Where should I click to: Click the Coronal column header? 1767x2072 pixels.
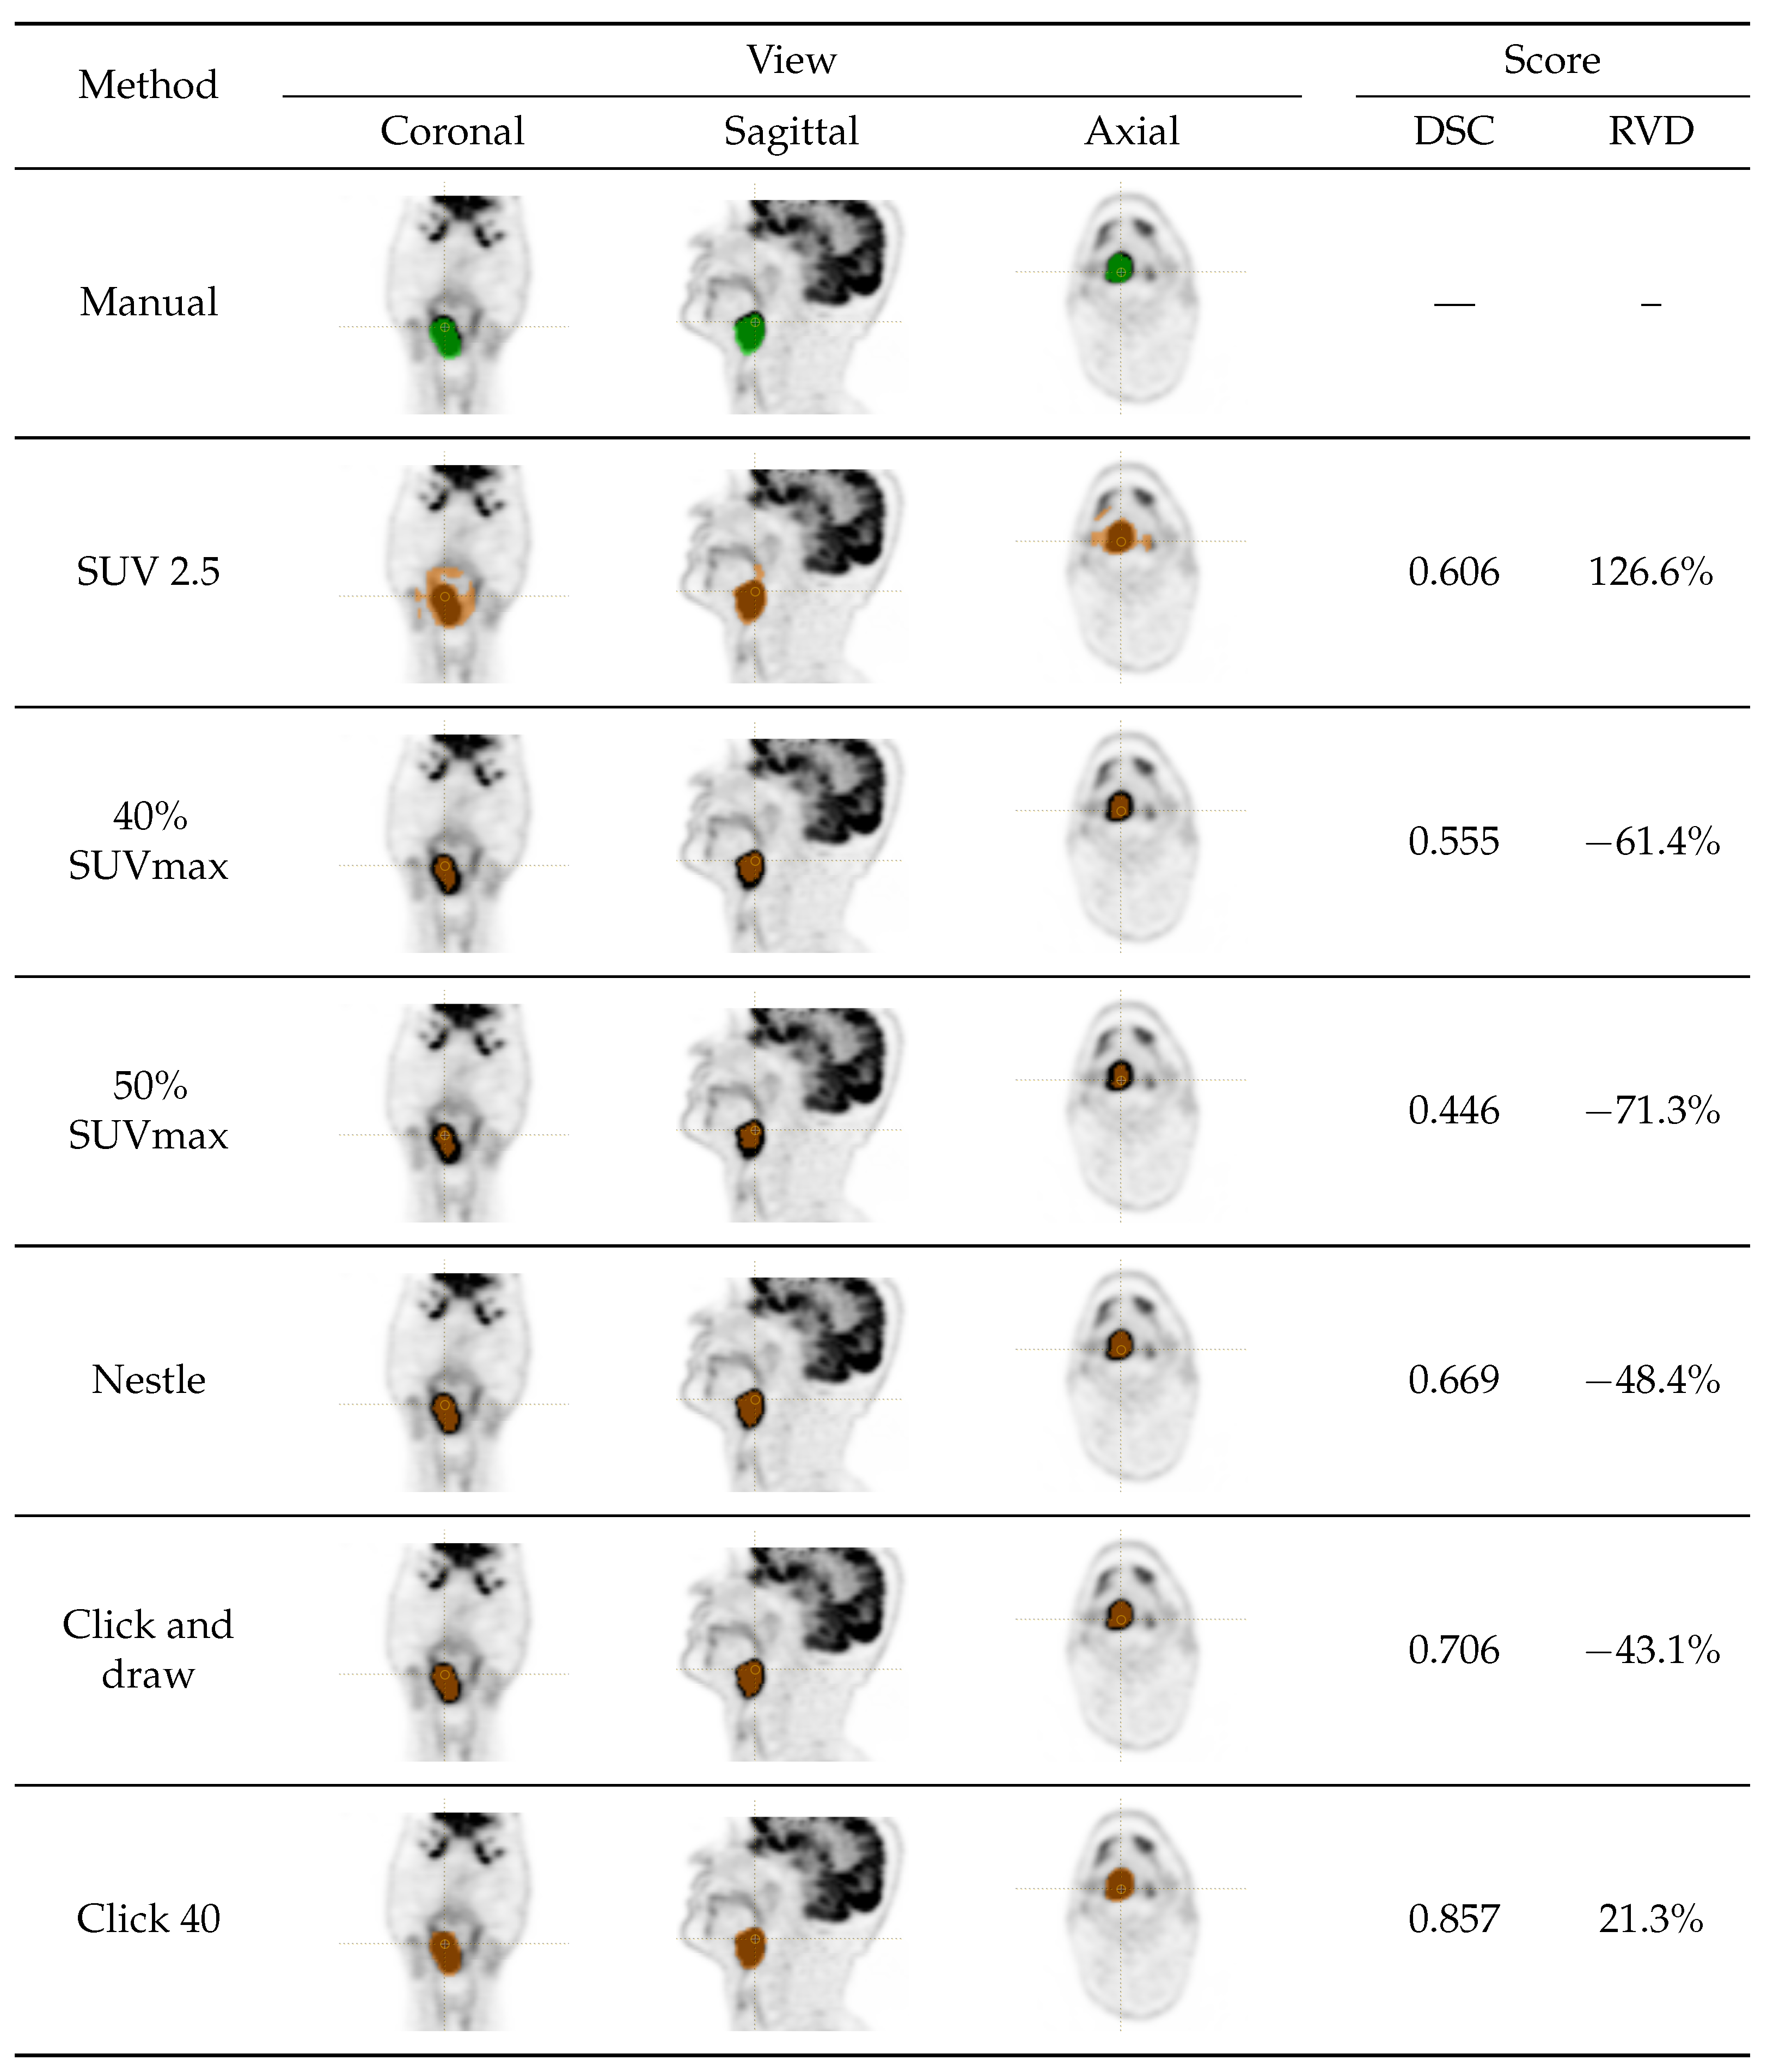[452, 131]
